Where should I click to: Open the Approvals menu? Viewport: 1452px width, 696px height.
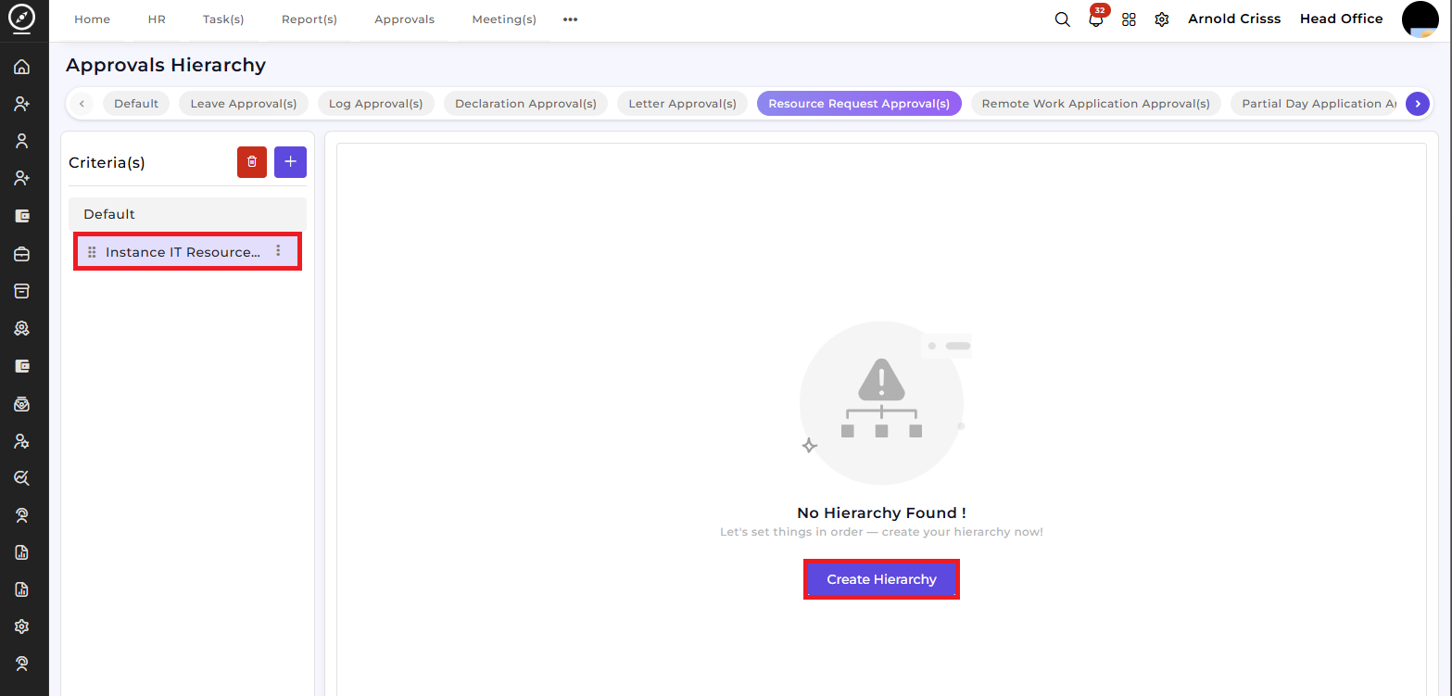click(404, 19)
